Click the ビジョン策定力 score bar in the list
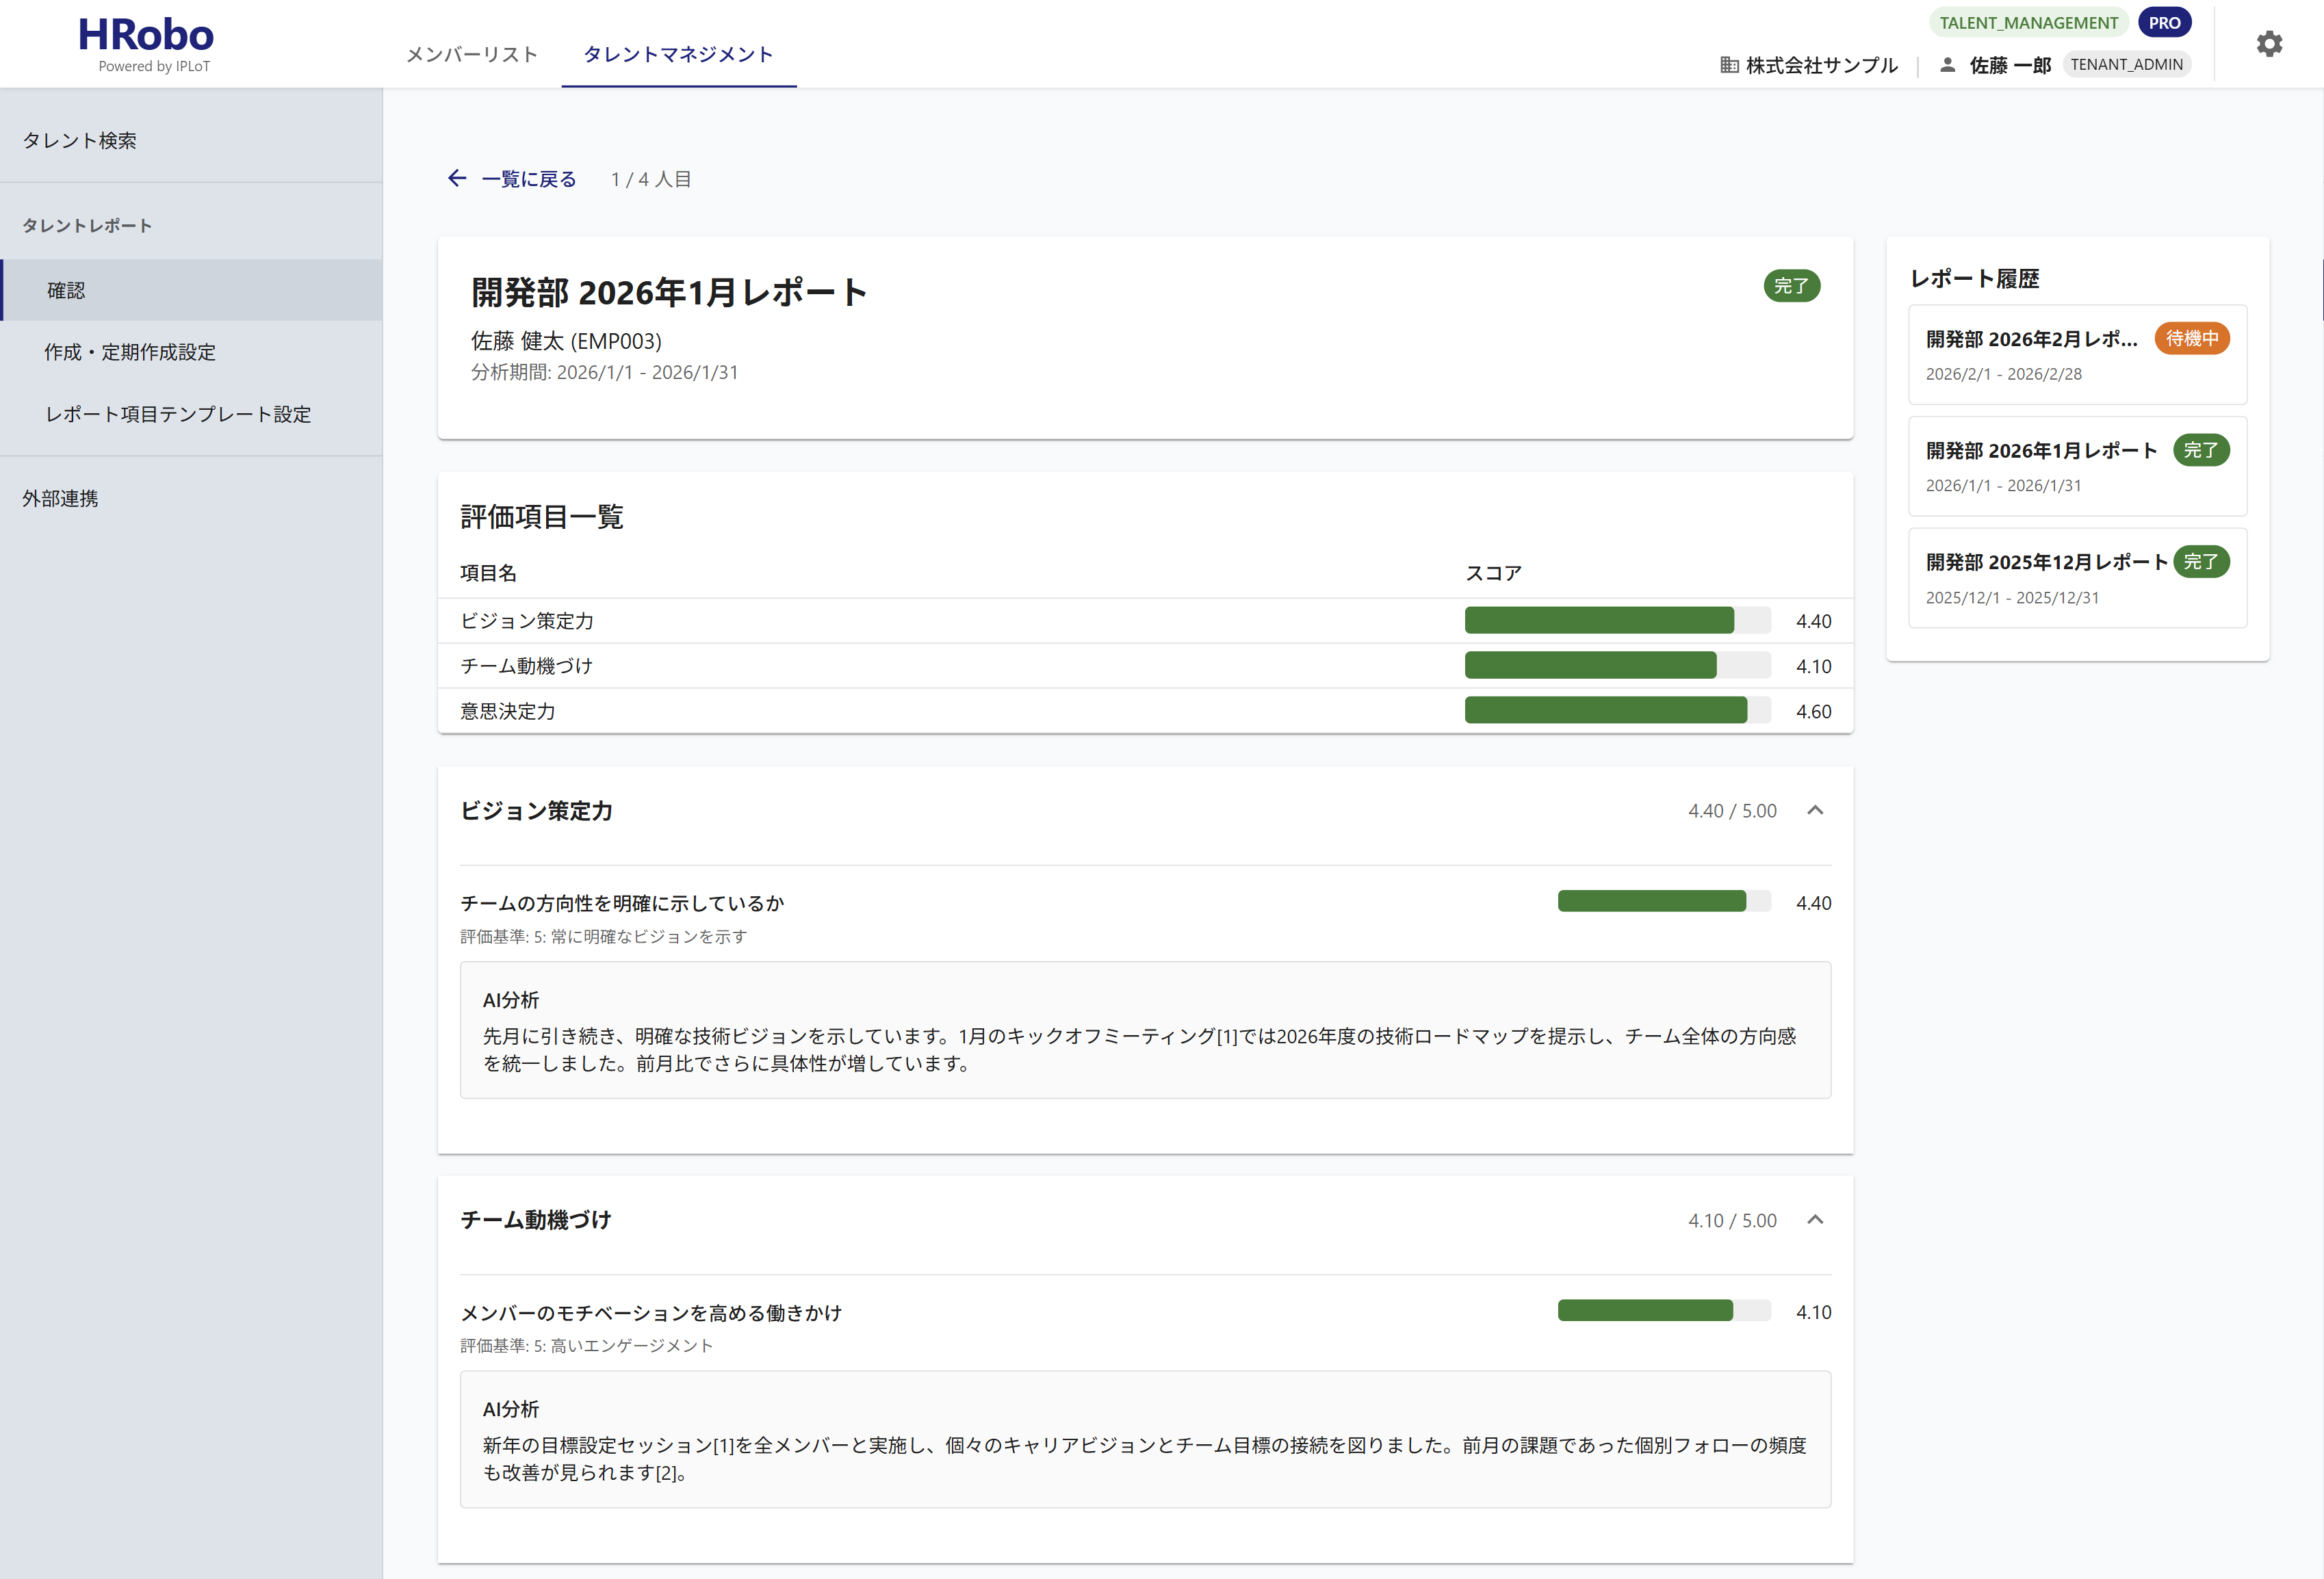 [x=1617, y=620]
